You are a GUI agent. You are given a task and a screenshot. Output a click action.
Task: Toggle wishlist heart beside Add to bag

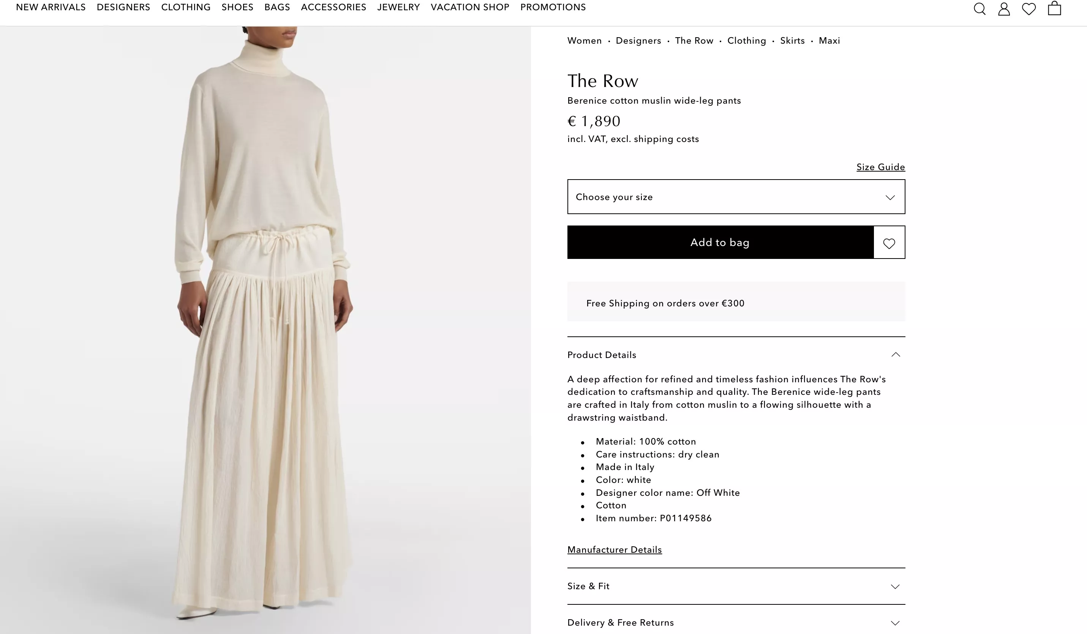(x=889, y=242)
